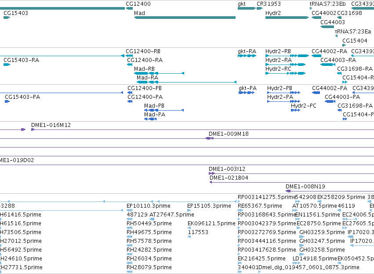
Task: Click the DME1-016M12 clone label
Action: 51,125
